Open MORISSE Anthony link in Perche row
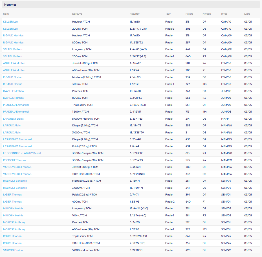The height and width of the screenshot is (257, 262). tap(14, 223)
